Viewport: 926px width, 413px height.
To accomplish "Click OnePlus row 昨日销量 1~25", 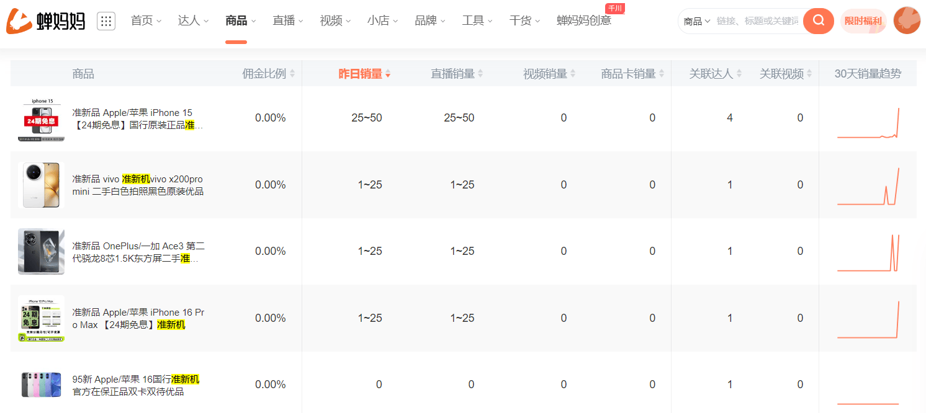I will coord(370,251).
